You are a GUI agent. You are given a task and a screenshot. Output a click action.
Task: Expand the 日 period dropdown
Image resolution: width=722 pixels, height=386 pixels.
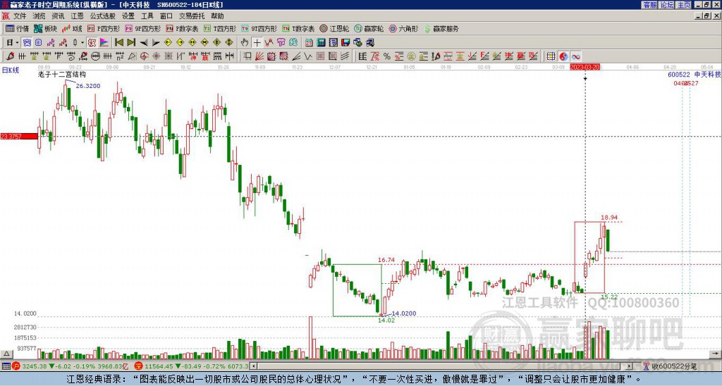coord(17,43)
